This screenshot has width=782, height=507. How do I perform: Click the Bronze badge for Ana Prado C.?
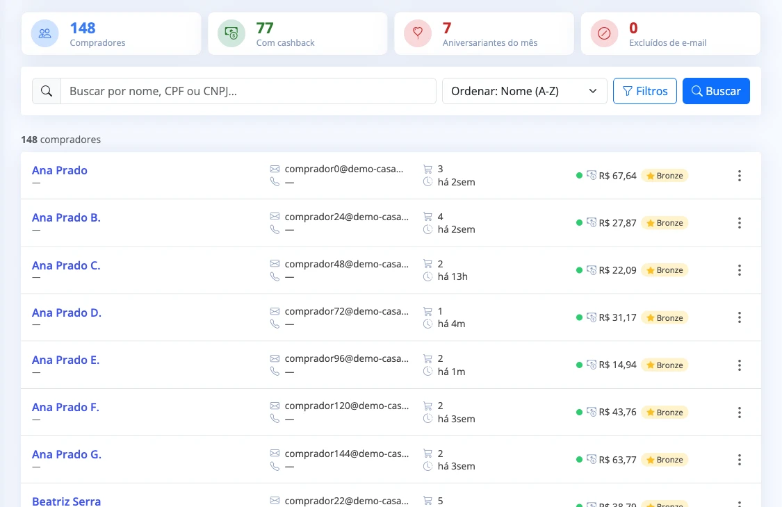tap(665, 270)
